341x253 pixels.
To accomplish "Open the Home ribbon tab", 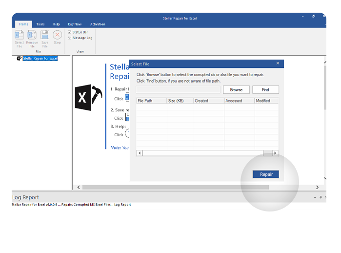I will (x=23, y=24).
